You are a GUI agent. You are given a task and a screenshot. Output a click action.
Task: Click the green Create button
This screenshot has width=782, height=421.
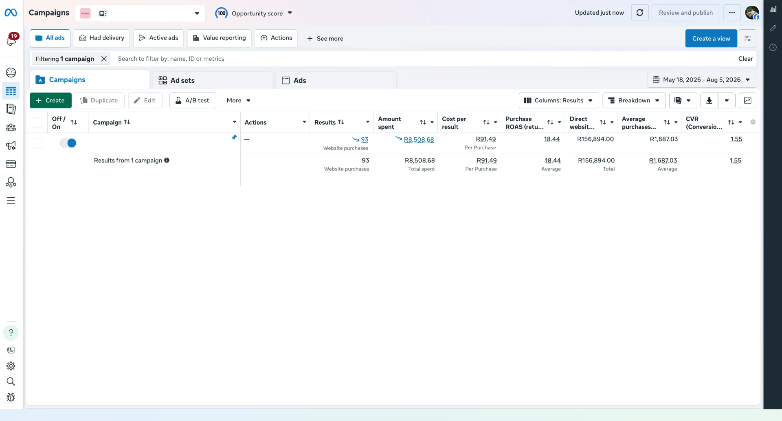(x=51, y=100)
